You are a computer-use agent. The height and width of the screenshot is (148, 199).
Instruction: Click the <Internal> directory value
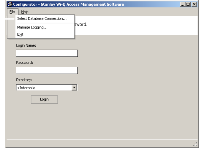26,88
